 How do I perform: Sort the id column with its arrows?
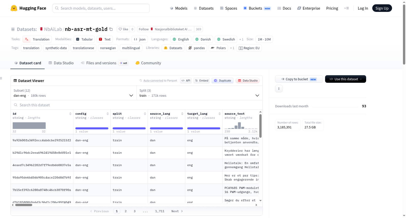70,114
